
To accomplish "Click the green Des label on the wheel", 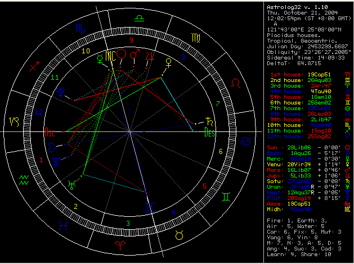I will tap(210, 134).
